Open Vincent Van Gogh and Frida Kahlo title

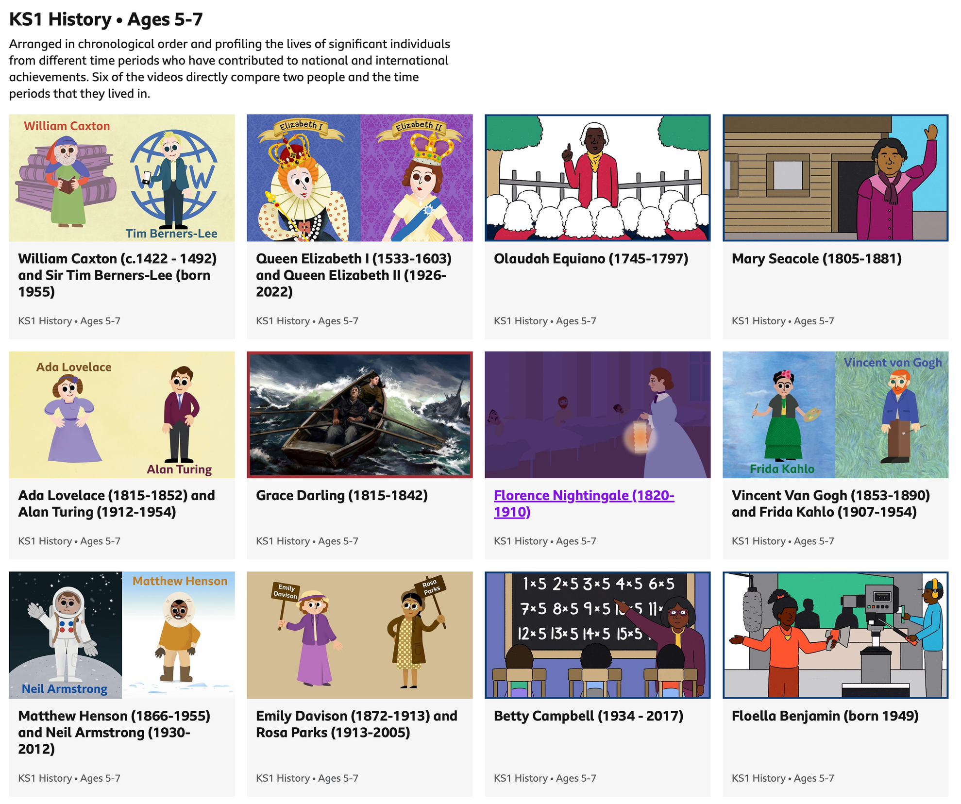(x=831, y=503)
